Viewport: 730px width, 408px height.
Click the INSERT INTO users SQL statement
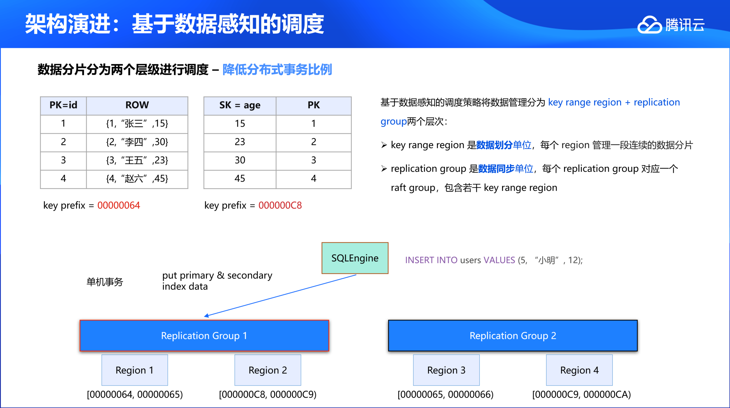pos(493,260)
